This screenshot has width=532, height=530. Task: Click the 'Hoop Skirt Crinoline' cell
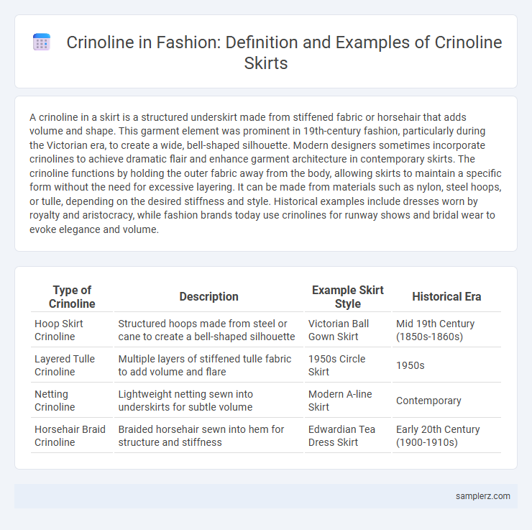(72, 330)
